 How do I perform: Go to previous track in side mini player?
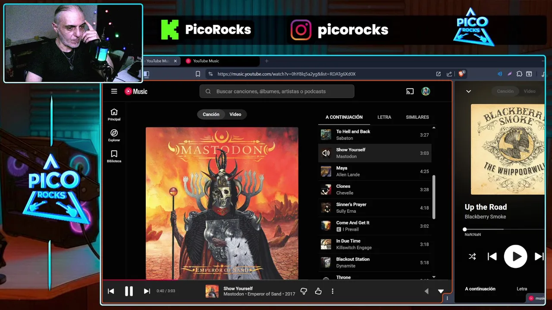(x=492, y=257)
